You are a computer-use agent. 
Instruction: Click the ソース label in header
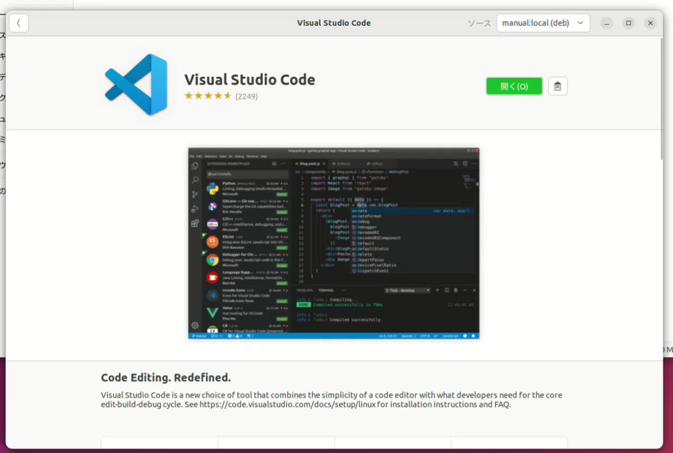pyautogui.click(x=480, y=24)
